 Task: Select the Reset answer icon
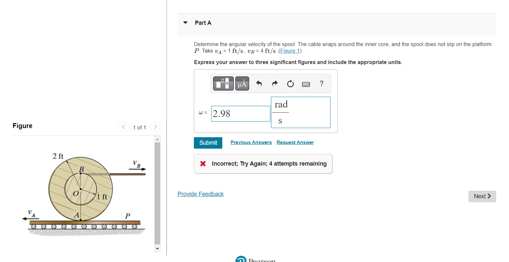tap(290, 83)
